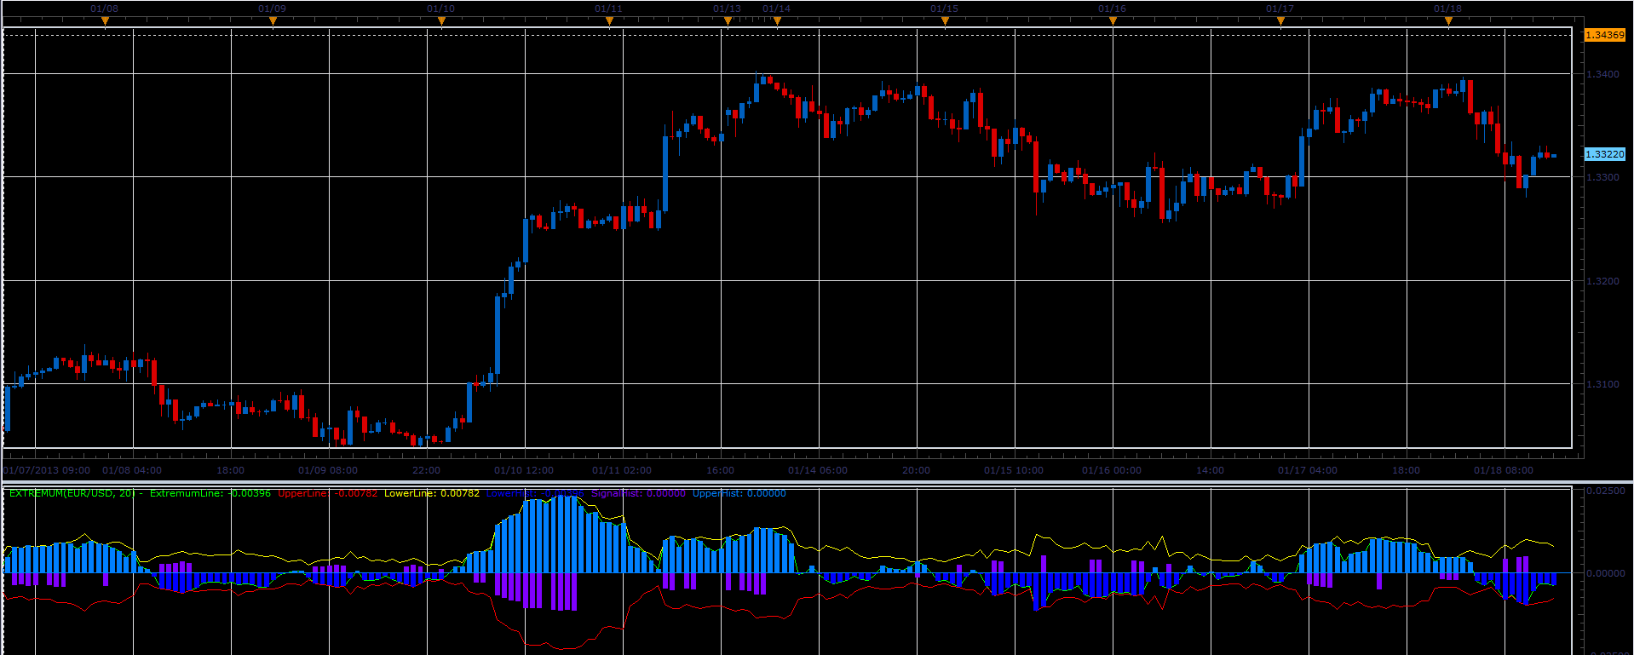Click the 01/14 06:00 time label
The image size is (1634, 655).
818,470
